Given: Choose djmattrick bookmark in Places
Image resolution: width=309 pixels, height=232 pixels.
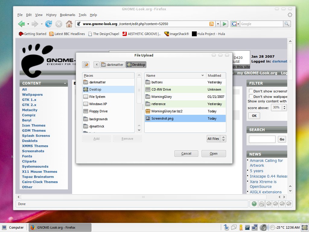Looking at the screenshot, I should tap(108, 126).
